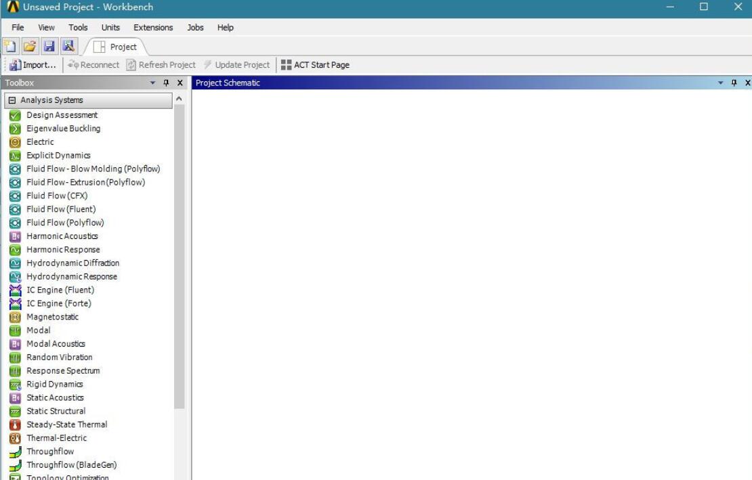Click the Thermal-Electric icon

click(x=16, y=438)
